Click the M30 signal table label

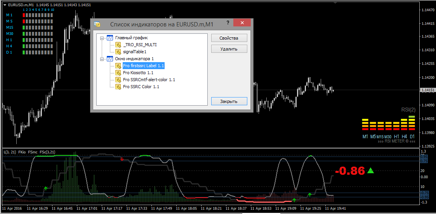pyautogui.click(x=10, y=34)
